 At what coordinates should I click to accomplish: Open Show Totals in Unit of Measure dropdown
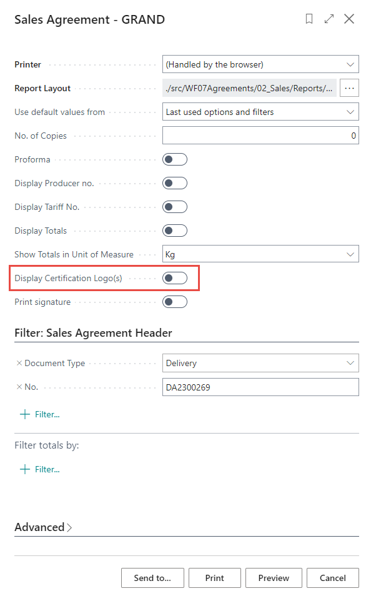click(260, 254)
